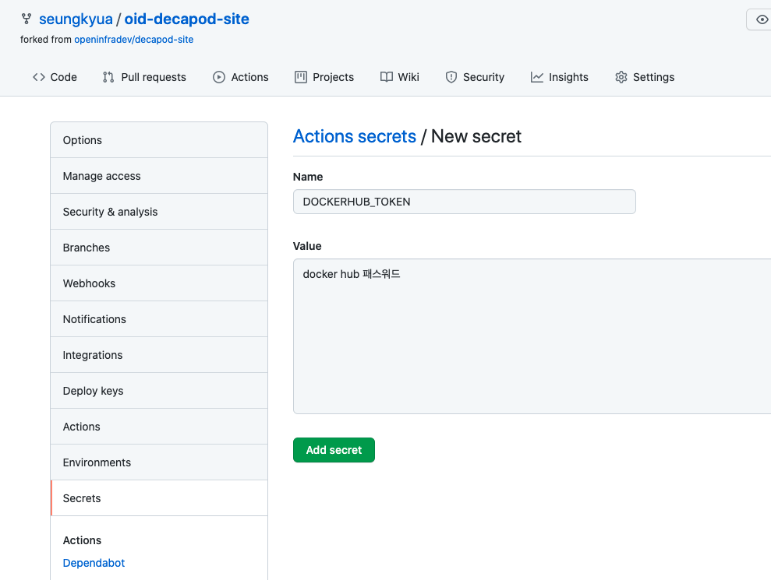Click the Projects board icon
The height and width of the screenshot is (580, 771).
click(x=300, y=77)
